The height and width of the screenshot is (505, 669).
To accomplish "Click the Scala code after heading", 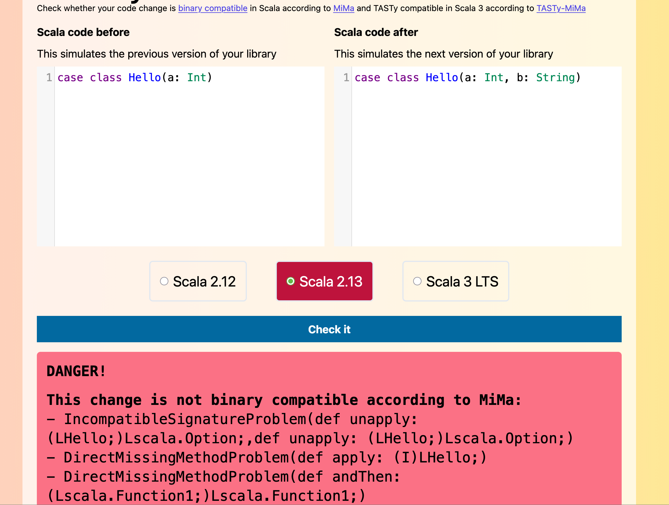I will [376, 32].
